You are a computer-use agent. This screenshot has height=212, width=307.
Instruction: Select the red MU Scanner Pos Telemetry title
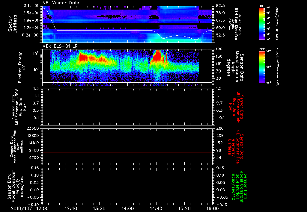(236, 147)
